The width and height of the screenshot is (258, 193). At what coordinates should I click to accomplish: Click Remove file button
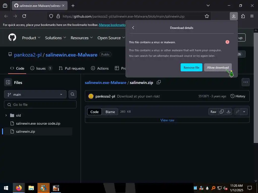coord(191,67)
